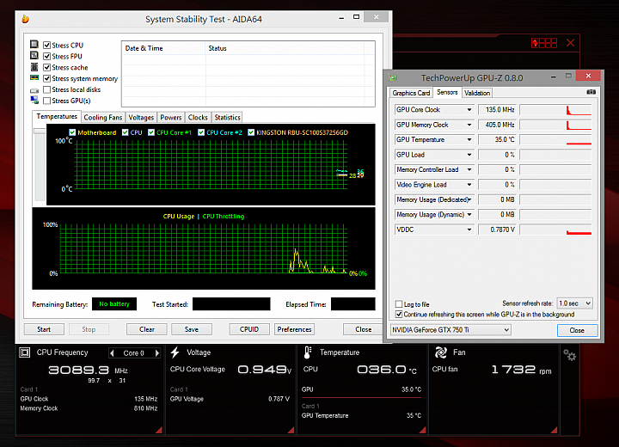619x447 pixels.
Task: Click the GPU Core Clock sensor graph
Action: [555, 110]
